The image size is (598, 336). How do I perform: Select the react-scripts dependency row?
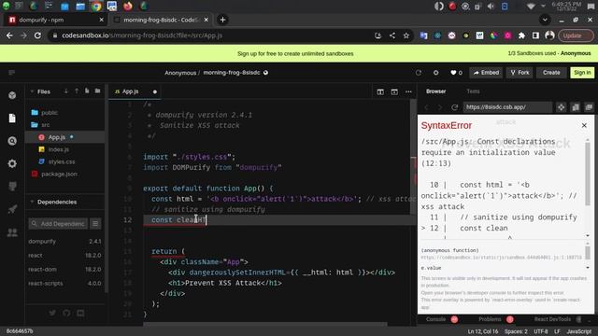tap(64, 283)
